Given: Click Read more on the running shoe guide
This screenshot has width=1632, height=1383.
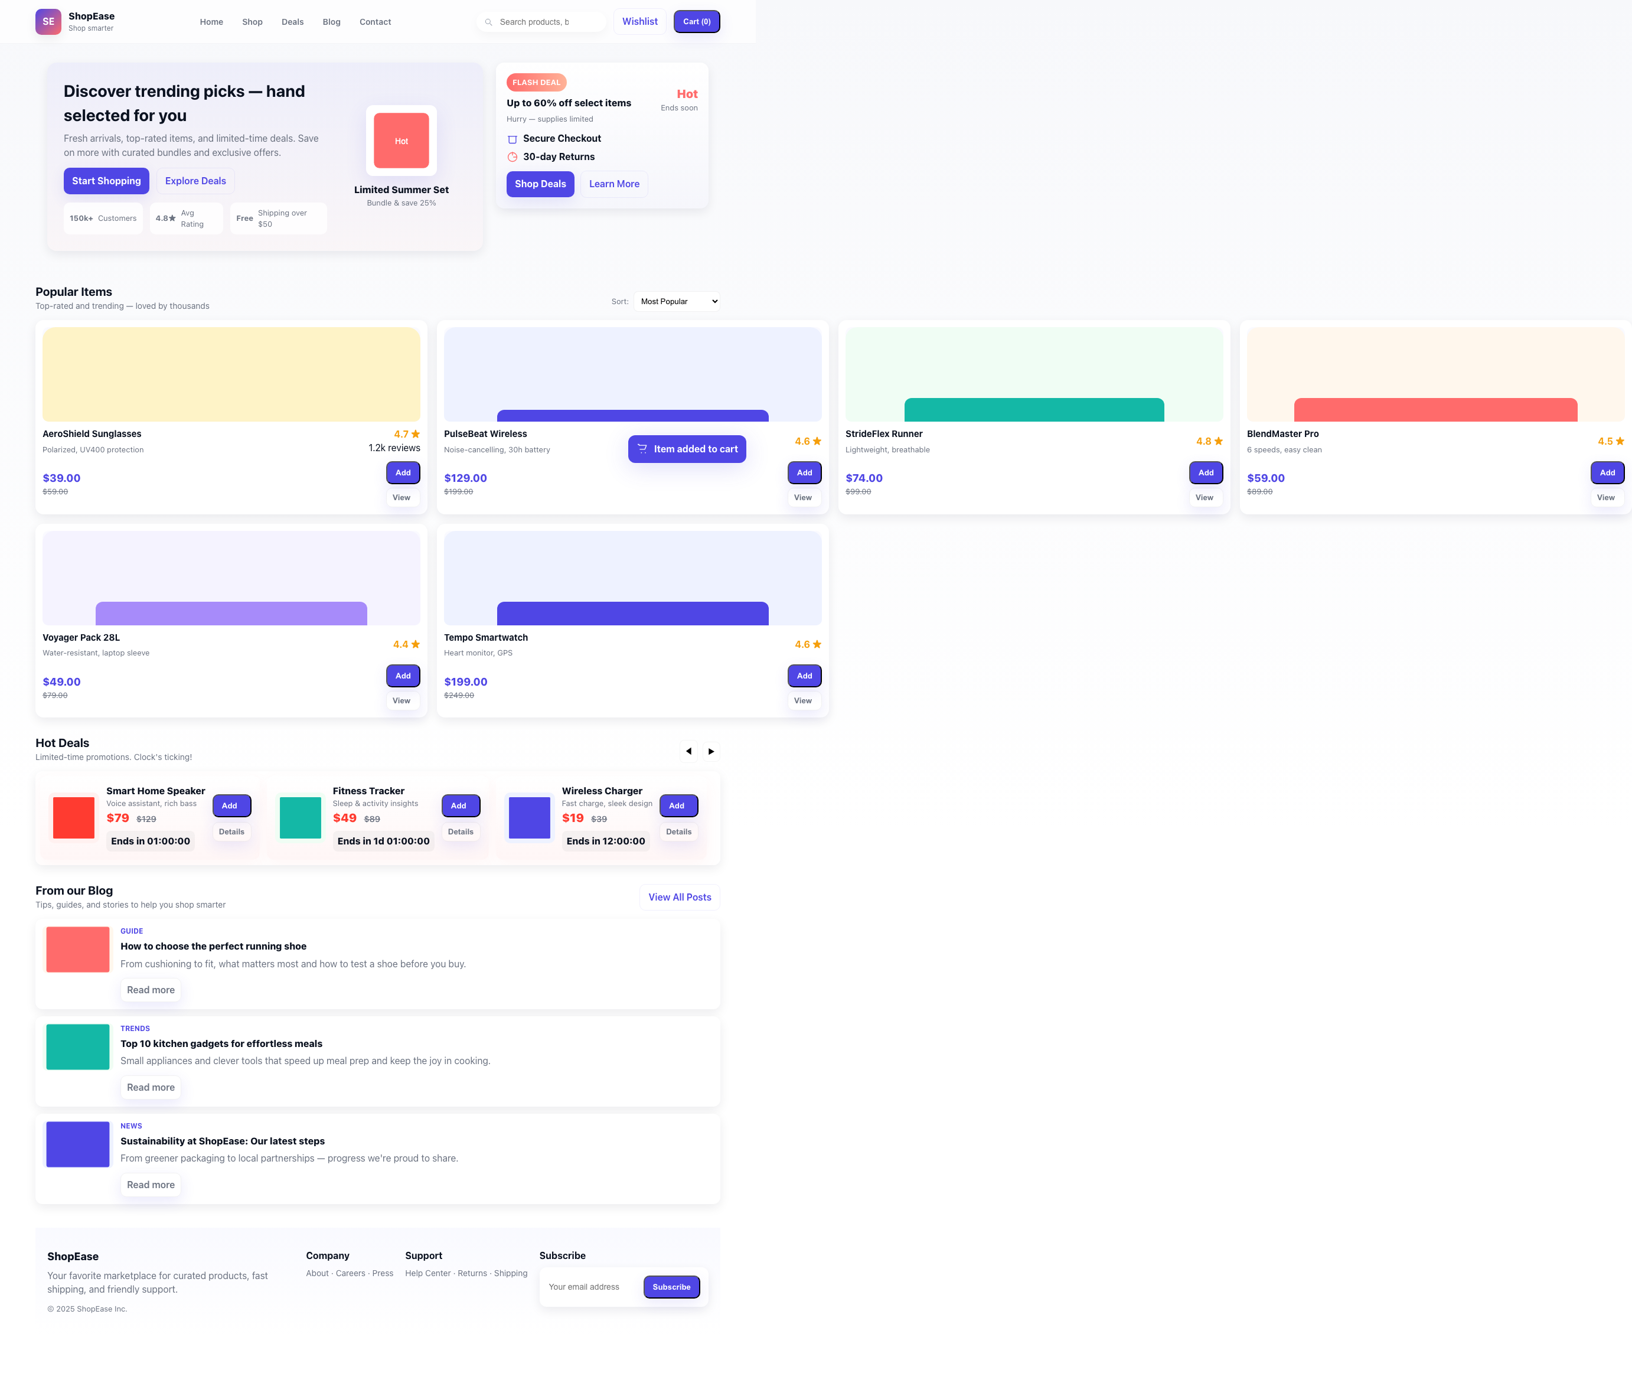Looking at the screenshot, I should tap(151, 990).
